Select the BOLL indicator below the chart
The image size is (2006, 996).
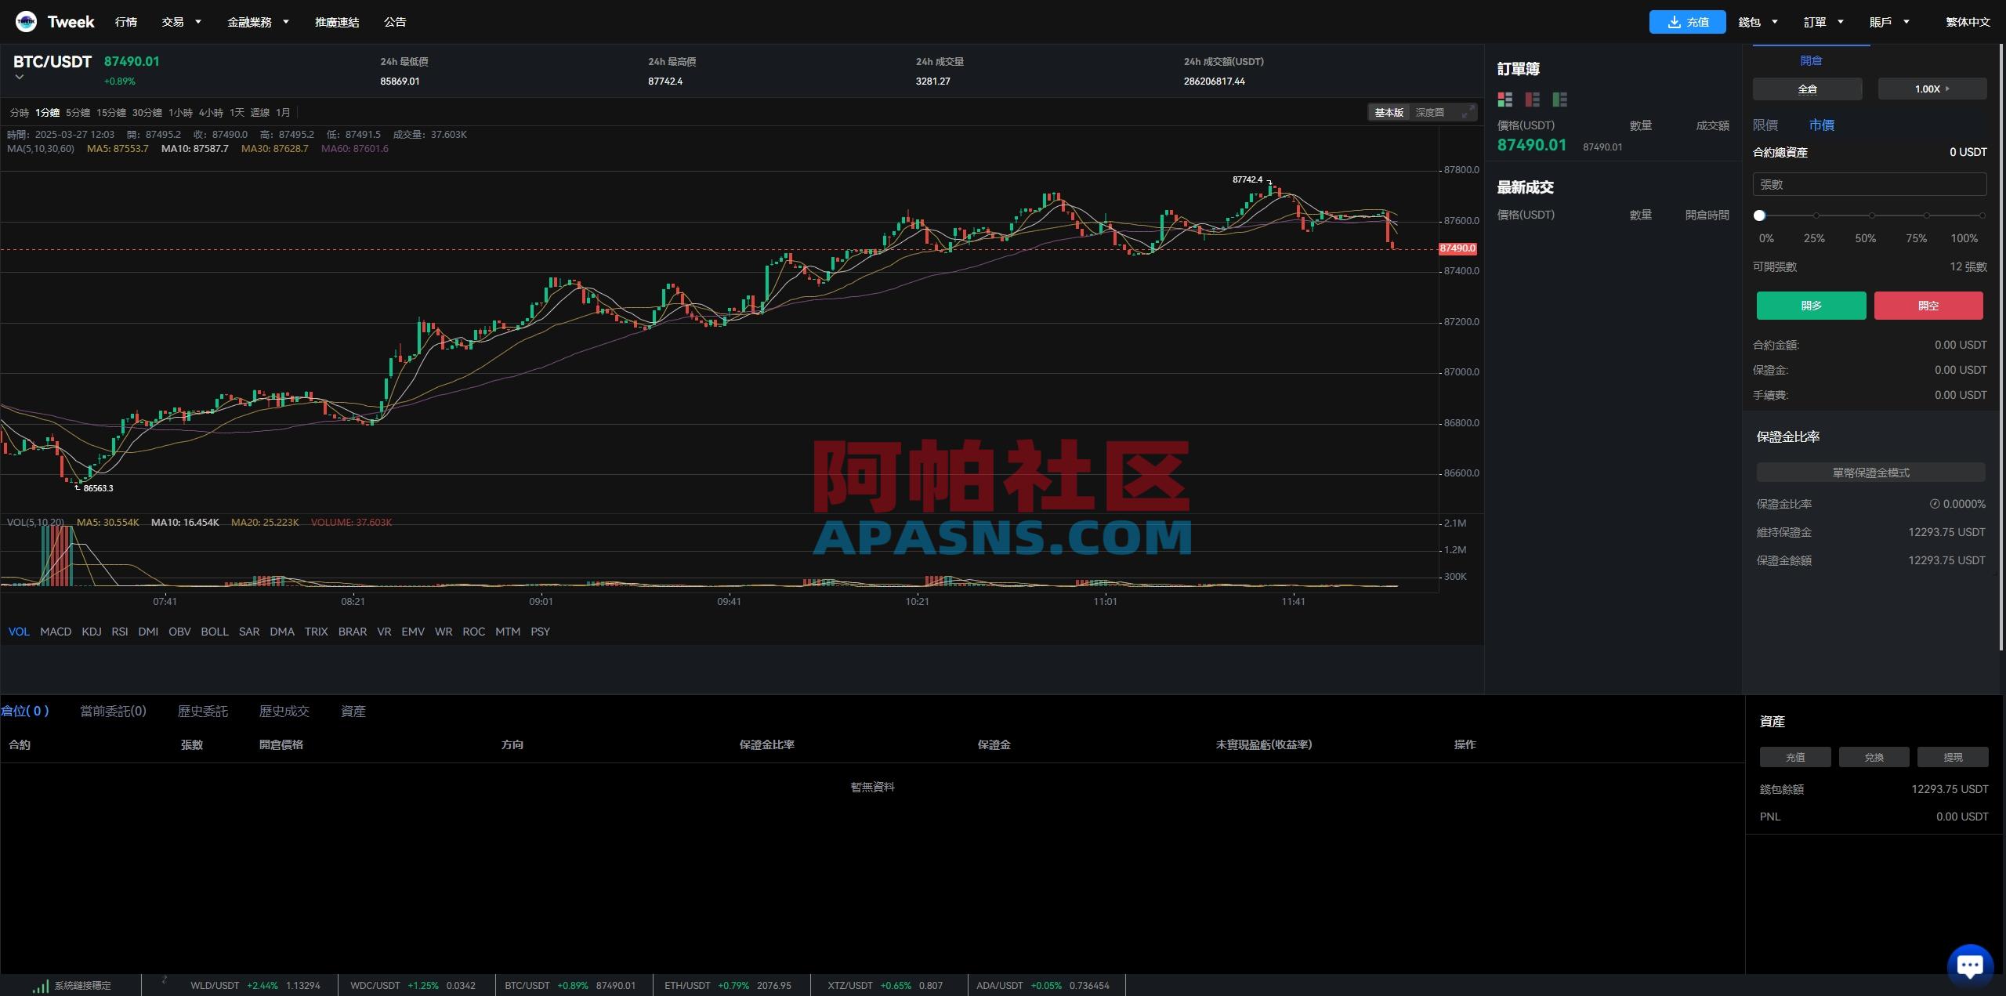[215, 632]
